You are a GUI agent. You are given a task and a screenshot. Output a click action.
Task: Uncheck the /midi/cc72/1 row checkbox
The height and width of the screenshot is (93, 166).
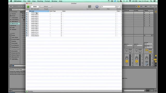click(x=27, y=34)
